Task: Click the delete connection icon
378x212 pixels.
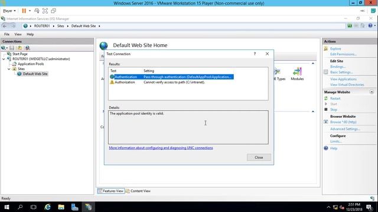Action: (x=28, y=48)
